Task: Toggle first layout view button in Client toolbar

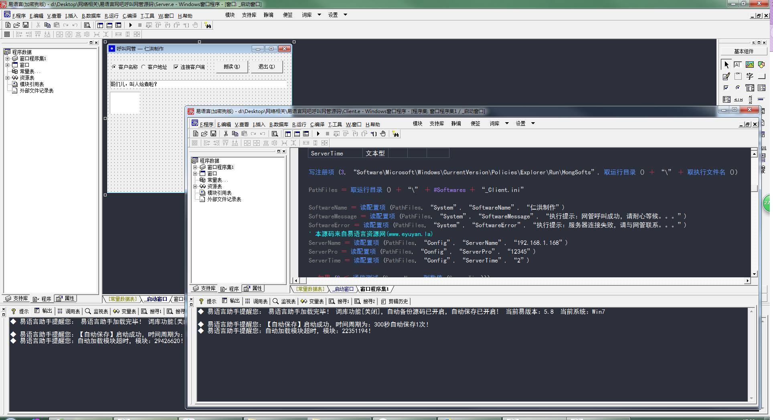Action: click(288, 134)
